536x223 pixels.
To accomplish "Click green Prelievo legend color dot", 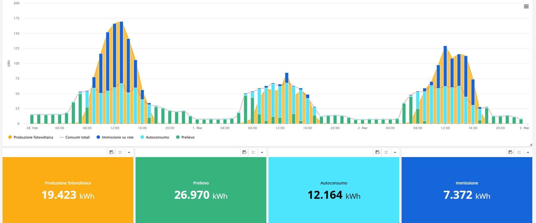I will (x=178, y=137).
